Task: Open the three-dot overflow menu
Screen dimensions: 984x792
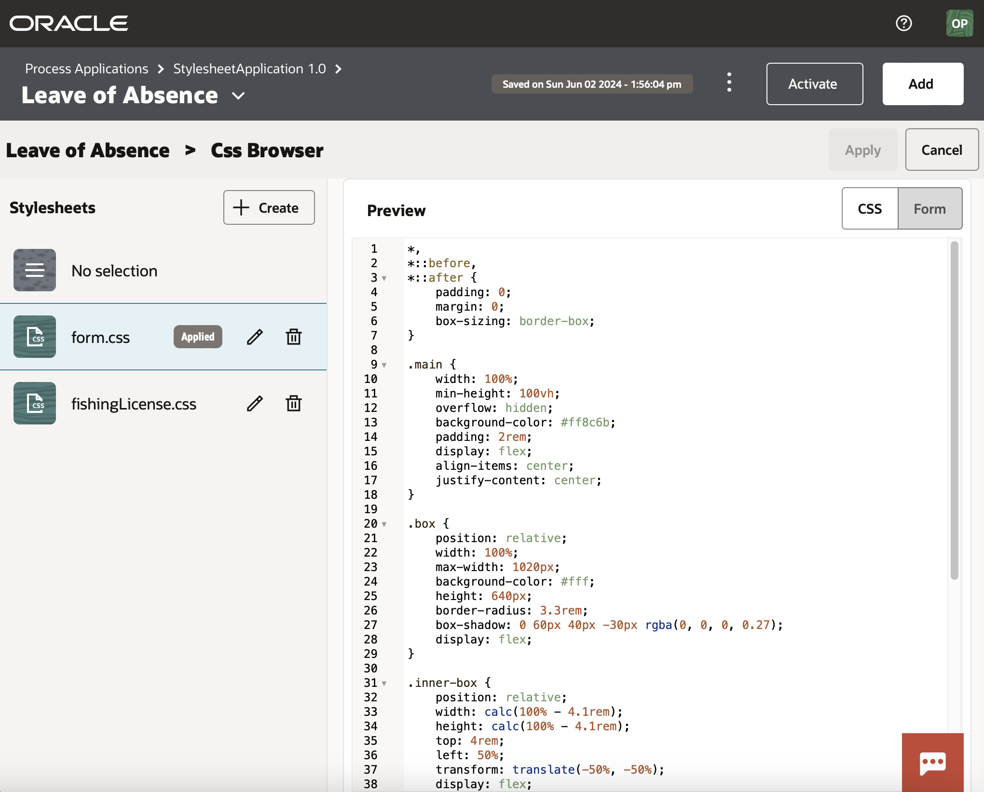Action: [x=729, y=83]
